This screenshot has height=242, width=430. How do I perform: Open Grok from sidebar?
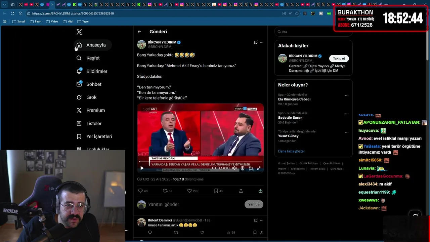point(87,97)
